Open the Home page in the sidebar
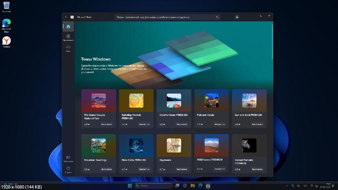 click(68, 27)
